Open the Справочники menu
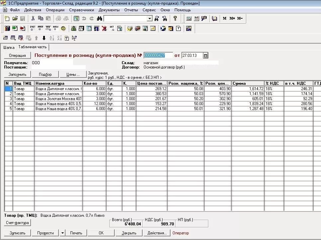 [x=81, y=10]
